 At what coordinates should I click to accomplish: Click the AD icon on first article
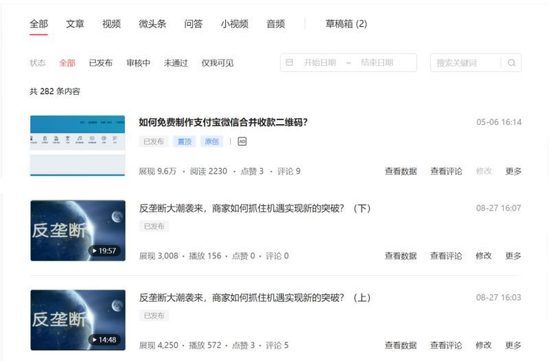pos(242,141)
